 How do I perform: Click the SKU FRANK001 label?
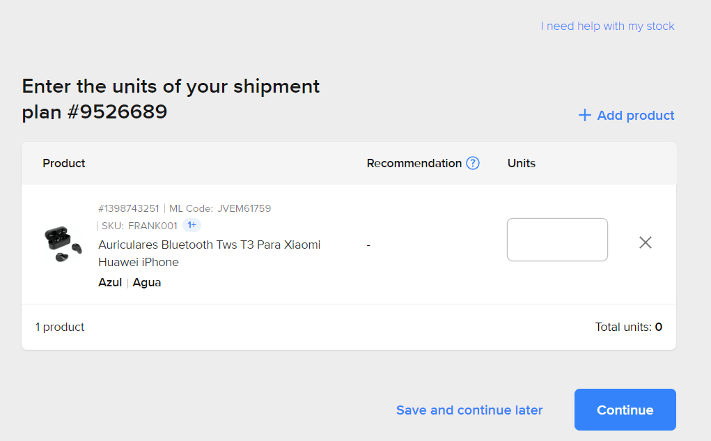point(139,226)
